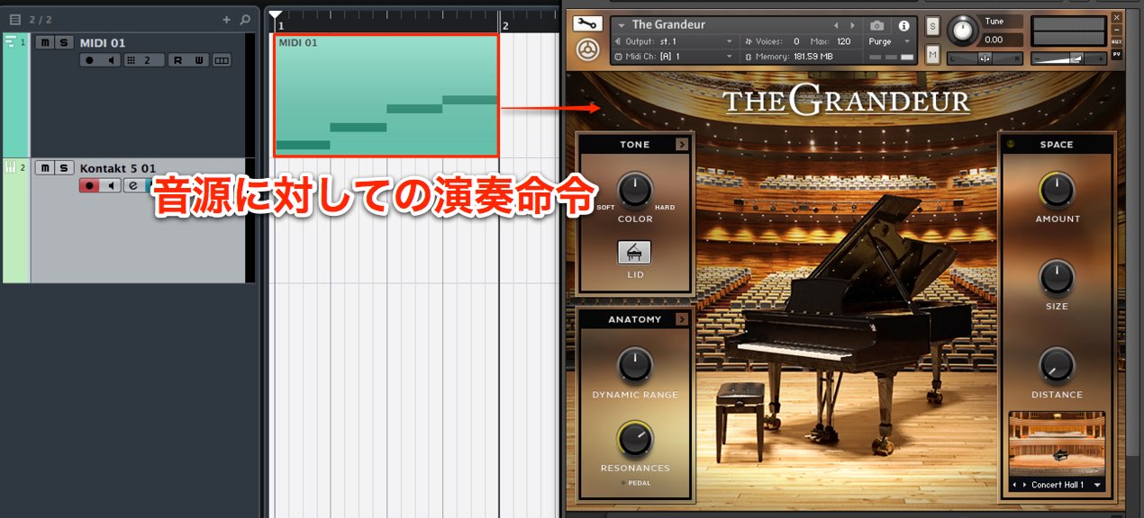The width and height of the screenshot is (1144, 518).
Task: Select MIDI channel 2 field on MIDI 01
Action: (143, 60)
